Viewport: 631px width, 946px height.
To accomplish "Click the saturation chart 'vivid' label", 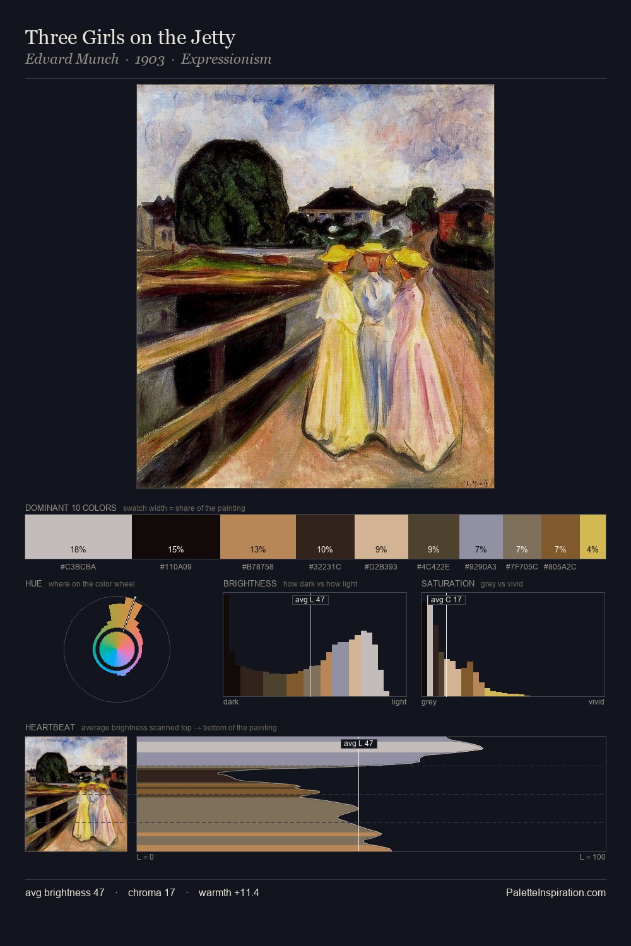I will pos(596,702).
